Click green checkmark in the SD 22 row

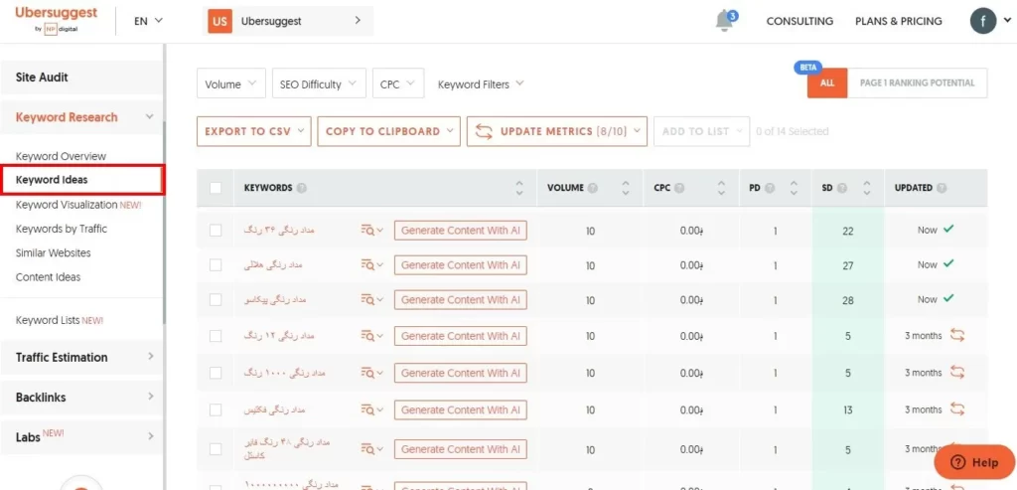coord(948,230)
